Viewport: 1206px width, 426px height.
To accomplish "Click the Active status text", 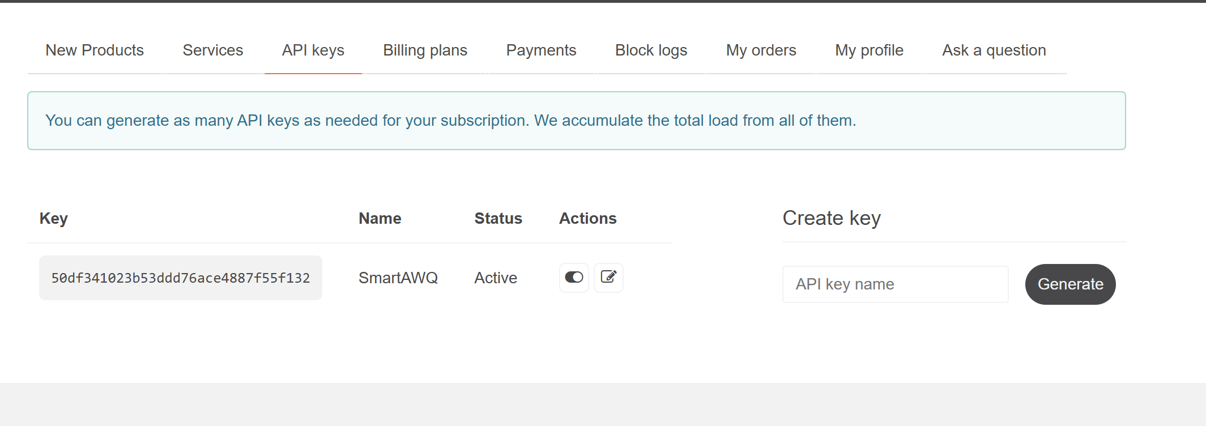I will click(496, 278).
